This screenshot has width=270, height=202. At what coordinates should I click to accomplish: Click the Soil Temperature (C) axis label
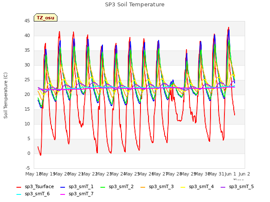pos(5,96)
